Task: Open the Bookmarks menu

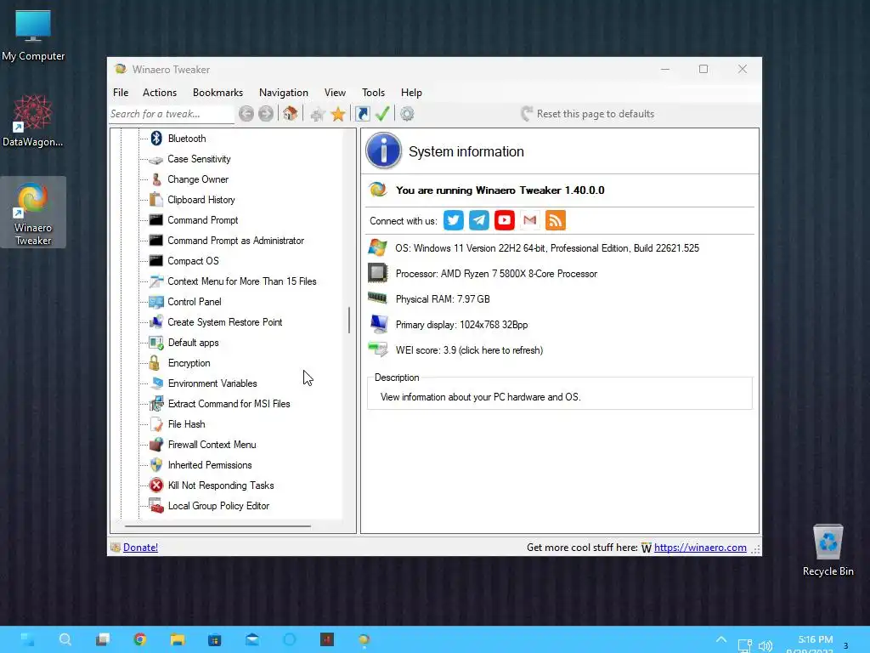Action: click(217, 93)
